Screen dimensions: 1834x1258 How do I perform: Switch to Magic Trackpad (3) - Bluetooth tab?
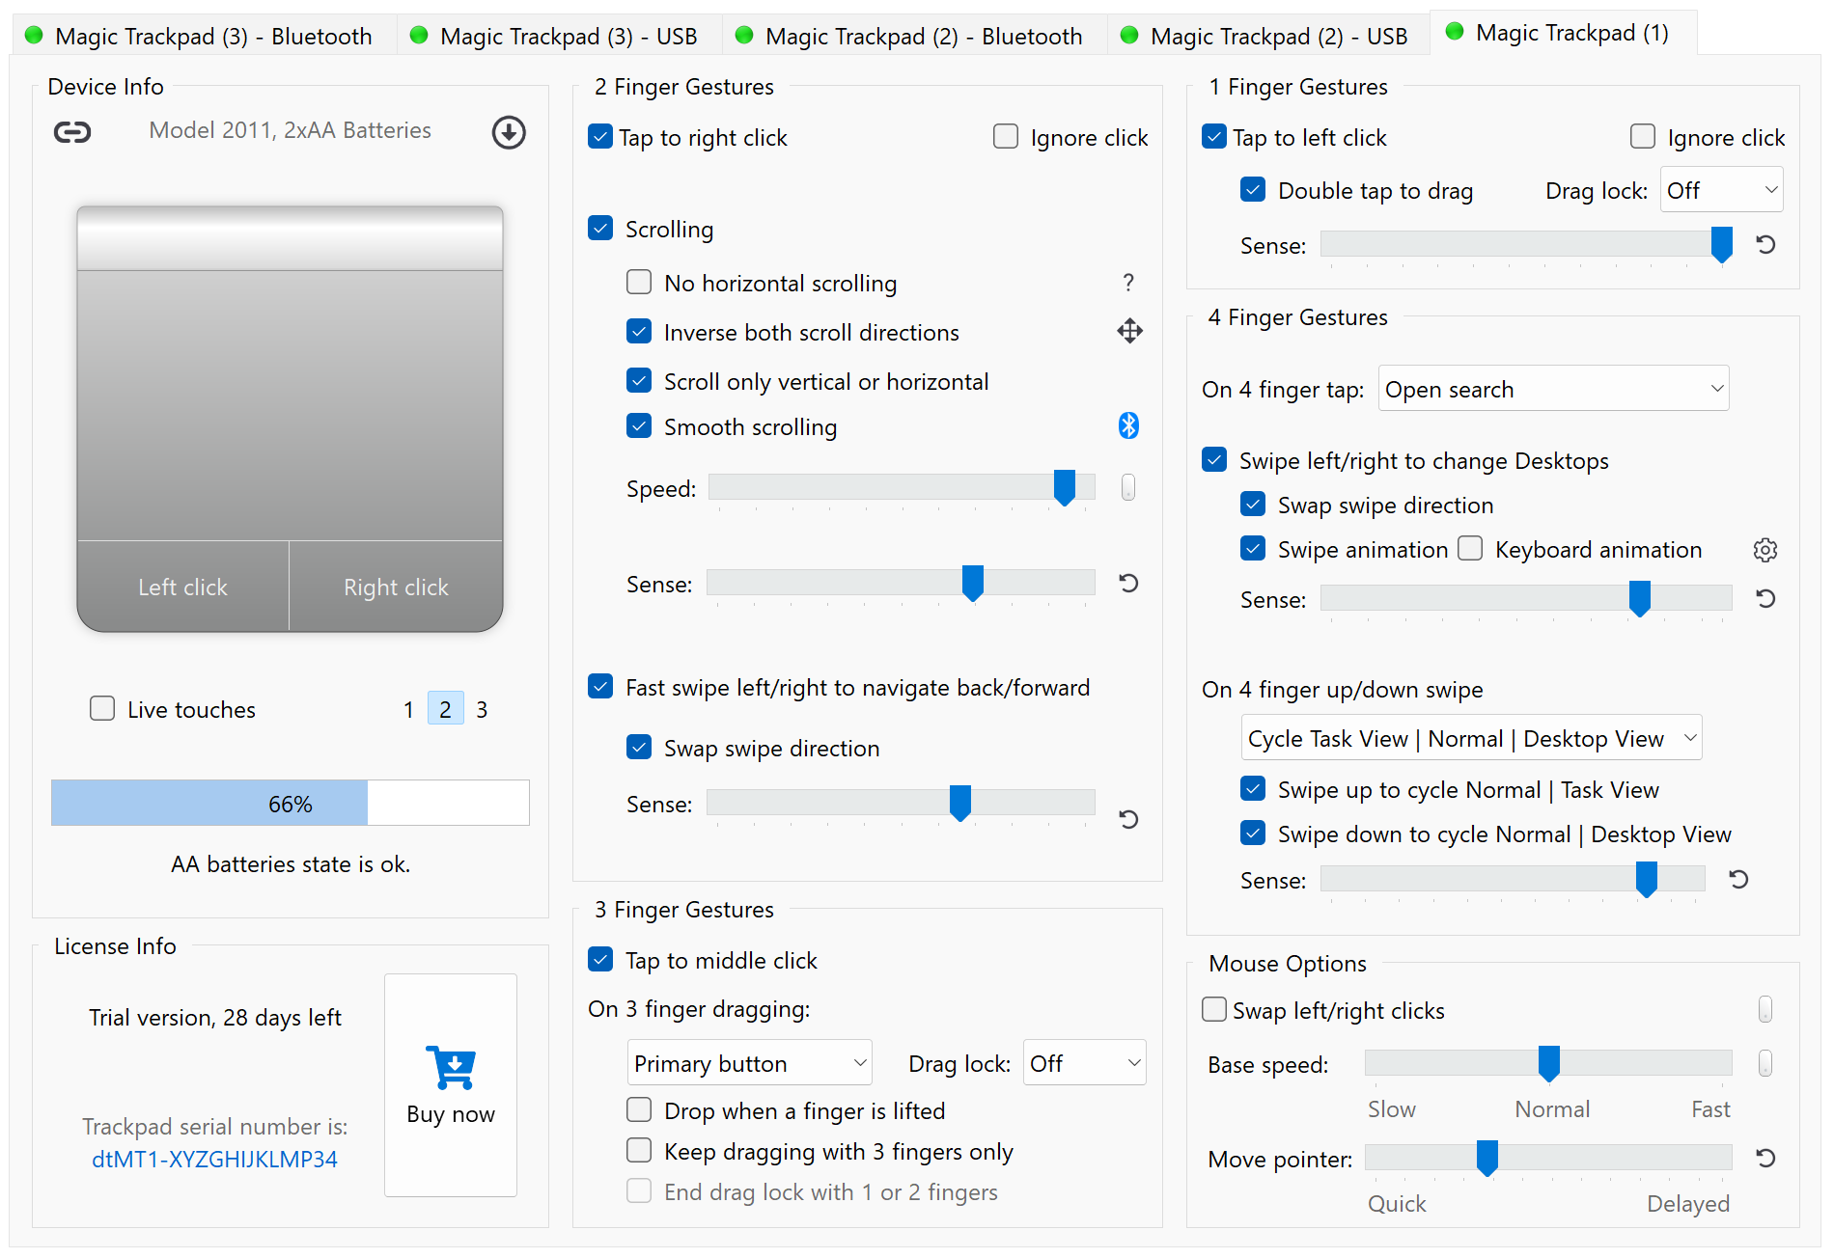pos(203,36)
